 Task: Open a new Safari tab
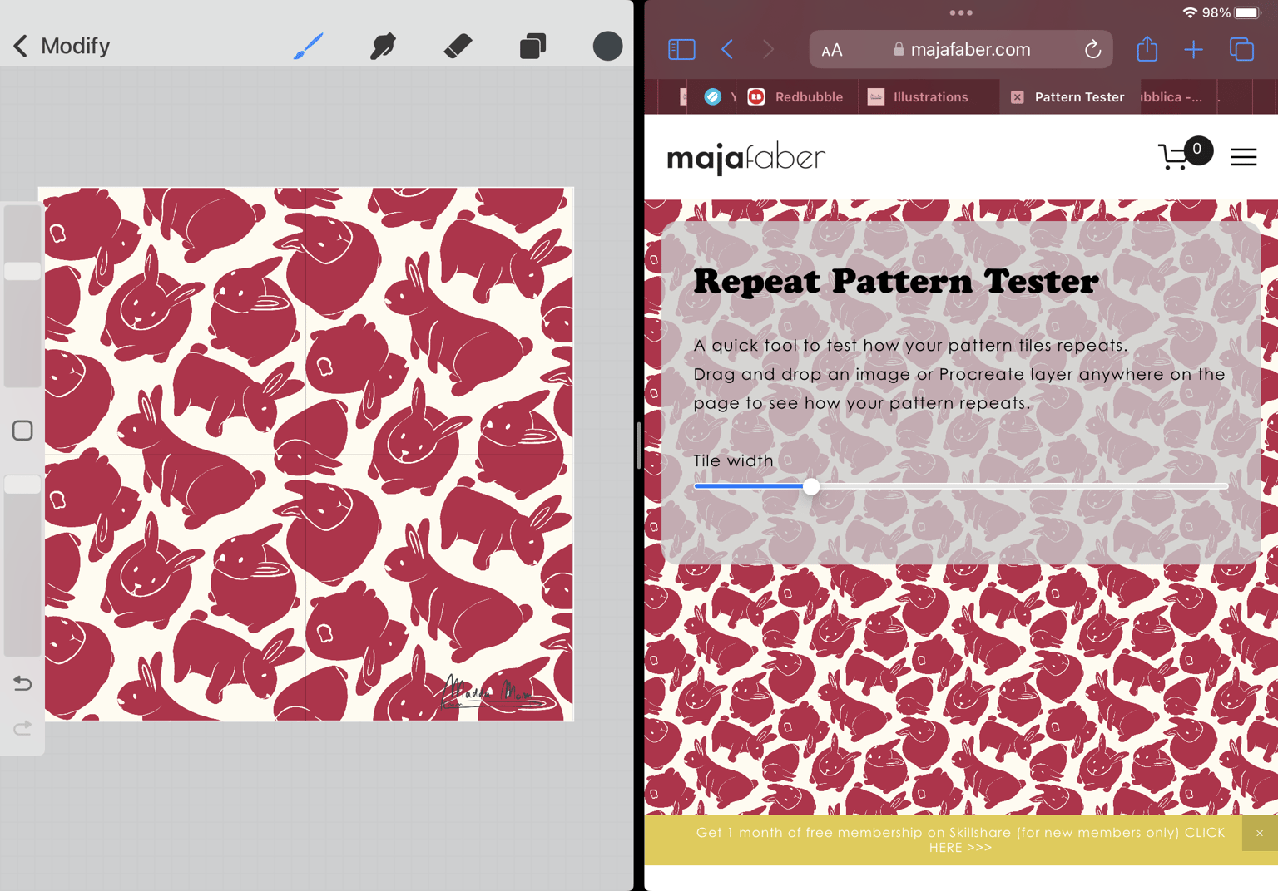coord(1193,49)
